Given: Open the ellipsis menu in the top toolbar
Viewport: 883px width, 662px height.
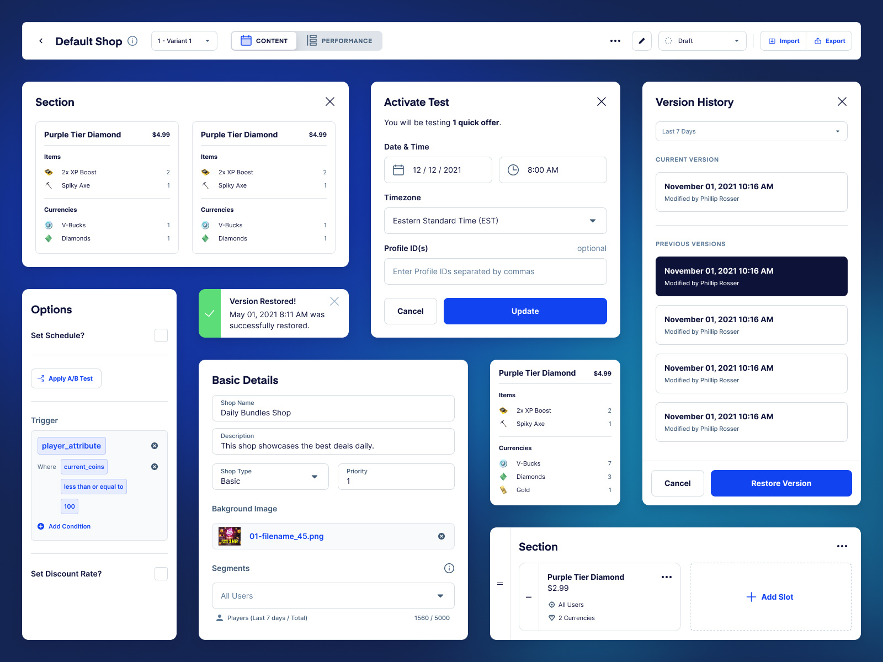Looking at the screenshot, I should 615,40.
